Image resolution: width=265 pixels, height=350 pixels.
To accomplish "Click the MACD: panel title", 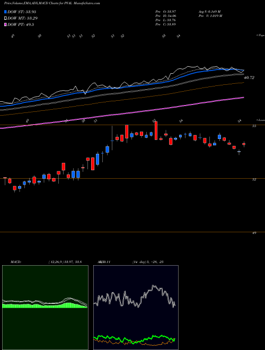I will pyautogui.click(x=16, y=262).
